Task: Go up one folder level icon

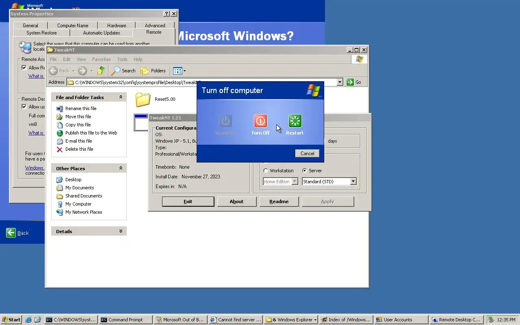Action: pyautogui.click(x=101, y=71)
